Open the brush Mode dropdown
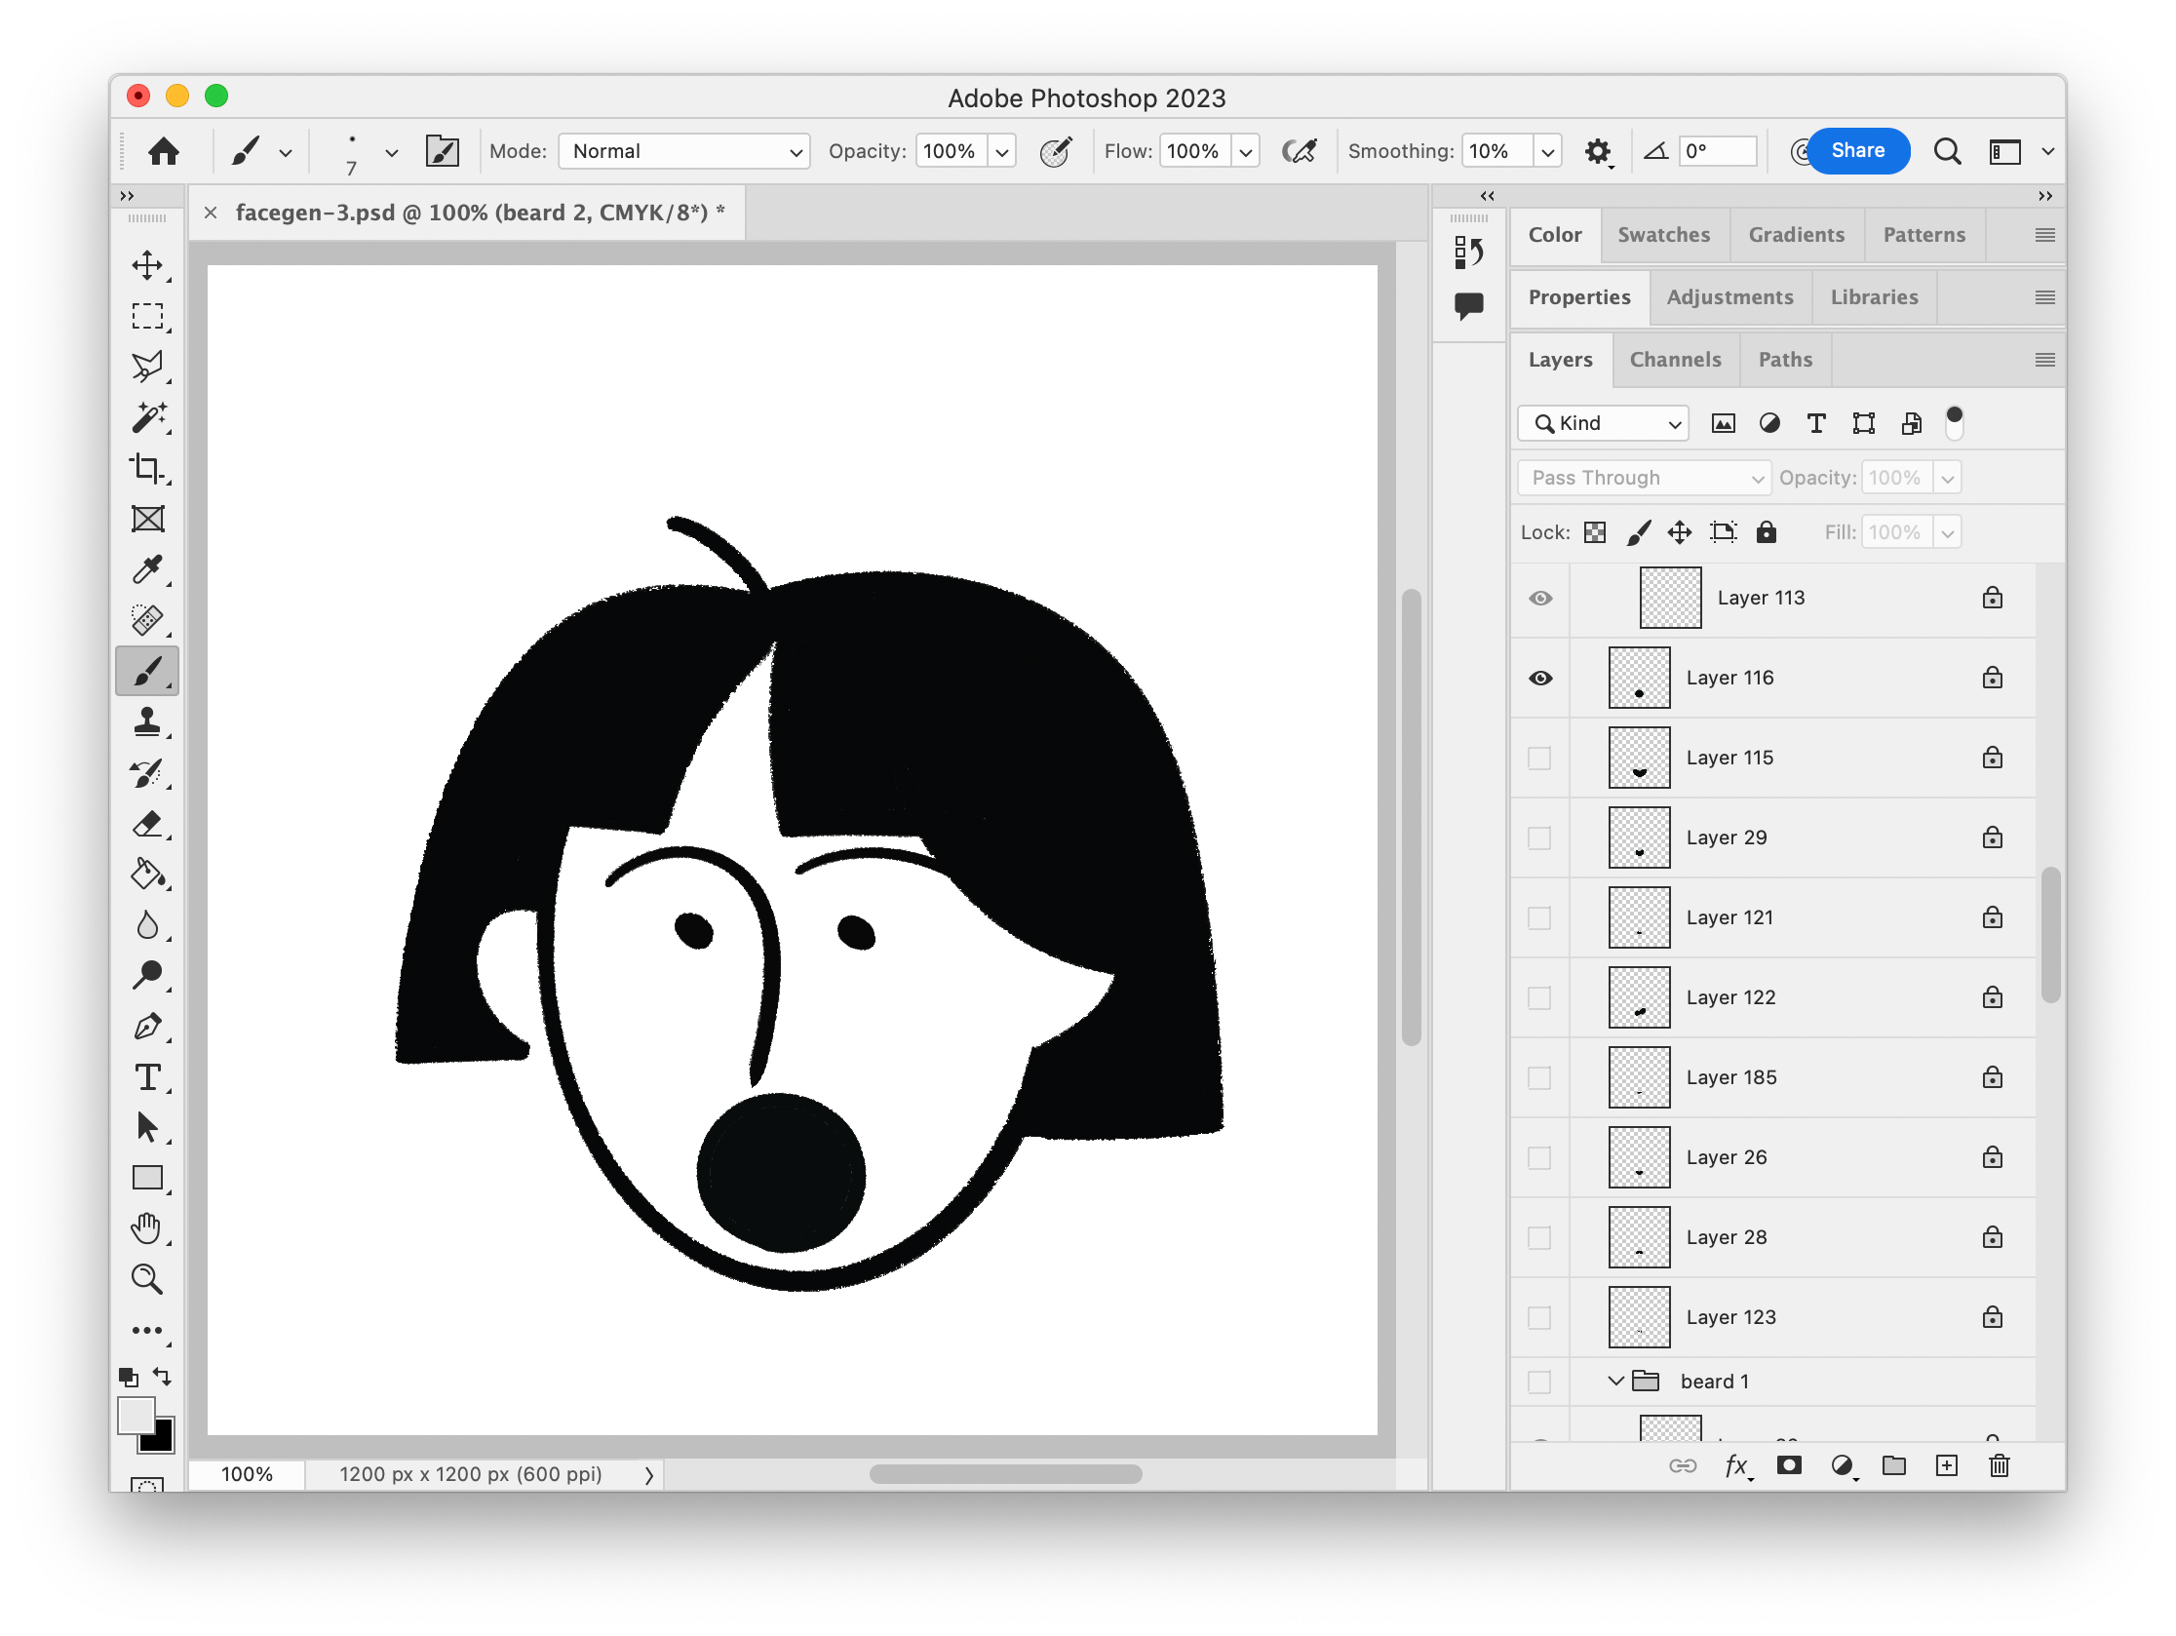 click(683, 151)
